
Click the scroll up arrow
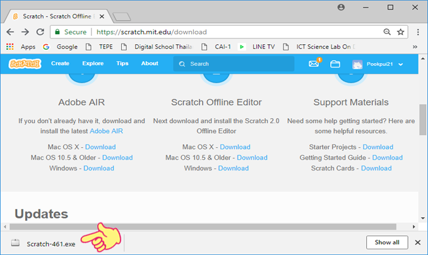click(x=423, y=59)
